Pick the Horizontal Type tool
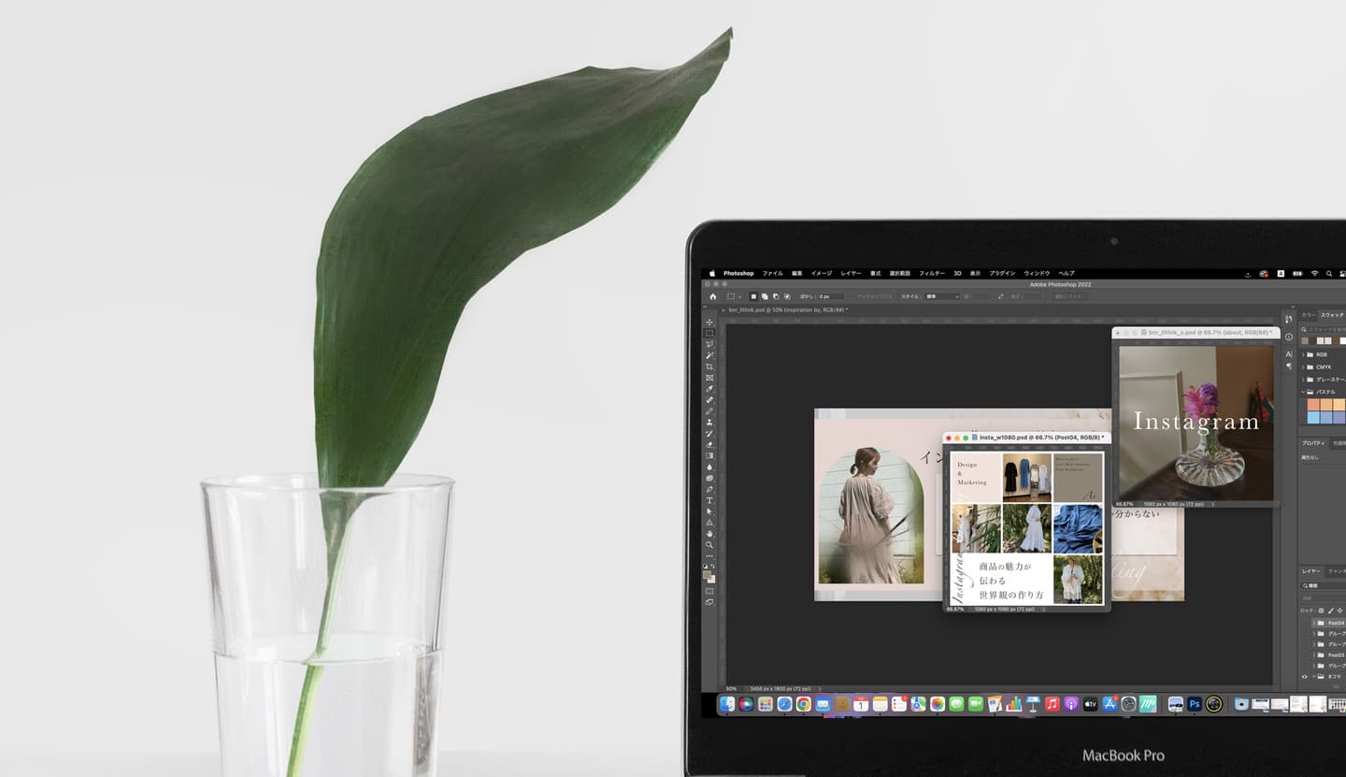This screenshot has height=777, width=1346. (709, 500)
